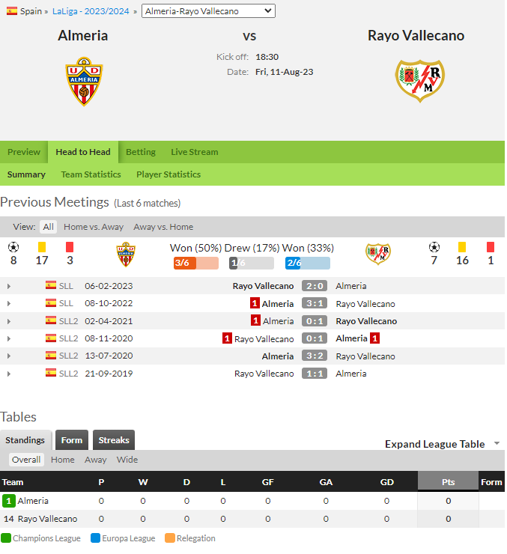Screen dimensions: 507x554
Task: Click Rayo Vallecano's yellow card icon
Action: 462,247
